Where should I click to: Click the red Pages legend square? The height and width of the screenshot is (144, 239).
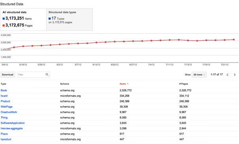4,26
